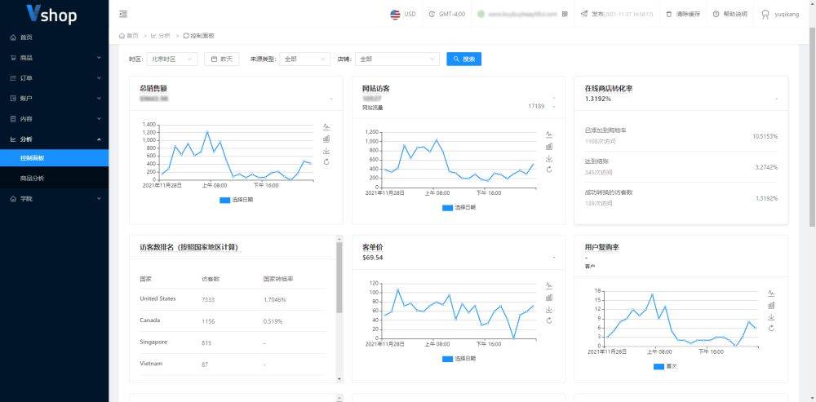This screenshot has width=816, height=402.
Task: Click the Vietnam row in visitor ranking
Action: (x=233, y=364)
